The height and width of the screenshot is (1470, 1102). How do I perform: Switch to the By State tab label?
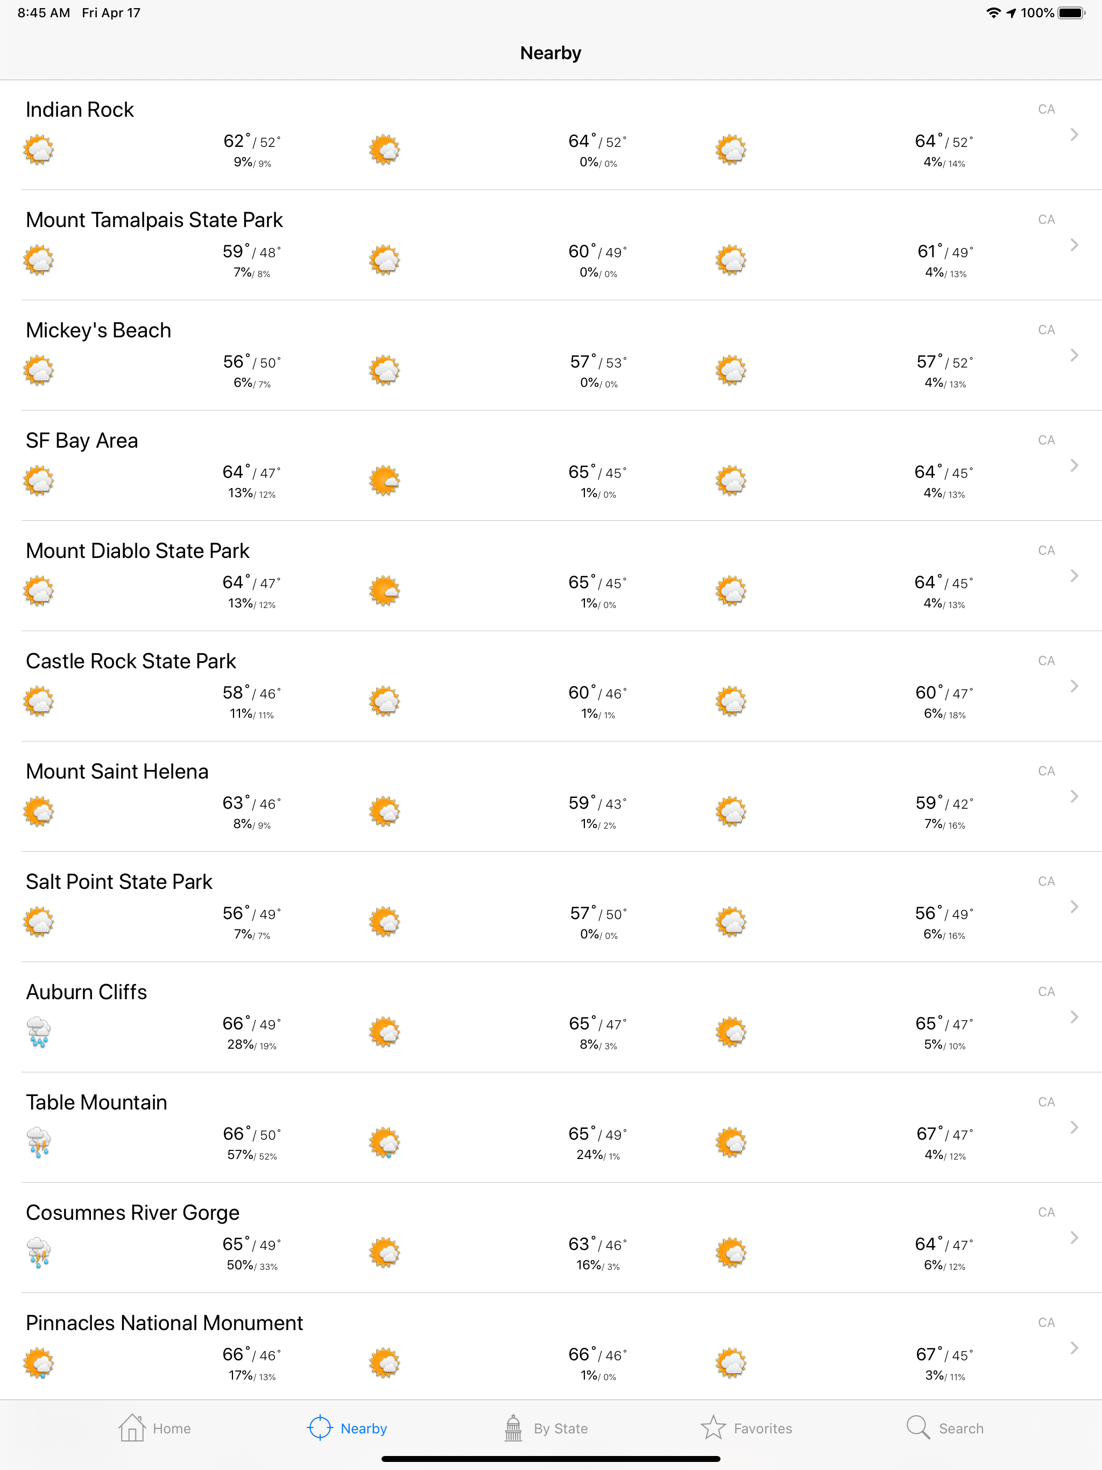561,1428
